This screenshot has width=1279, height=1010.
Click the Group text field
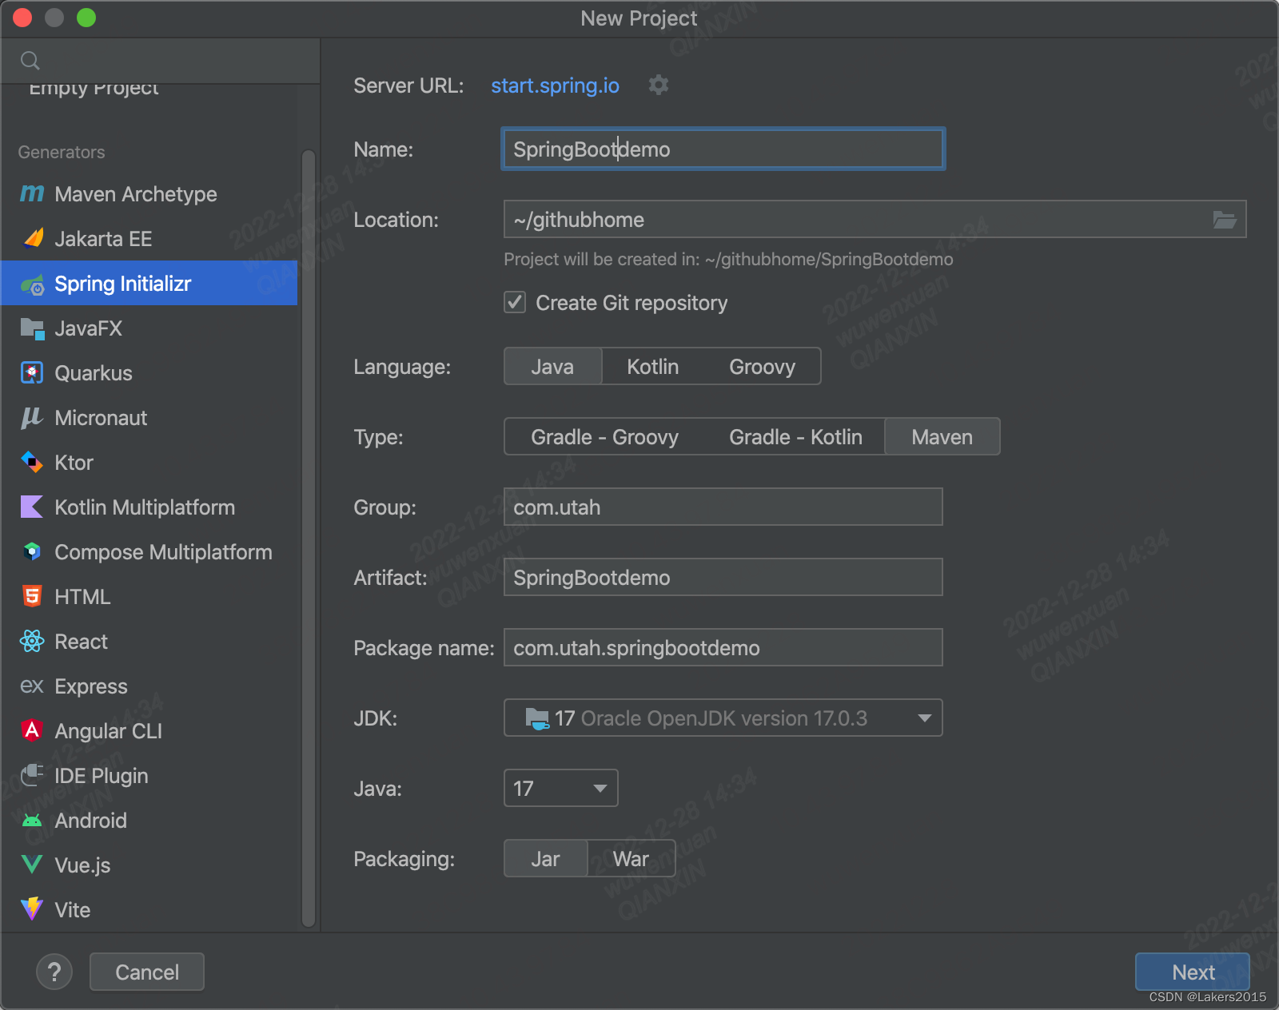(723, 507)
